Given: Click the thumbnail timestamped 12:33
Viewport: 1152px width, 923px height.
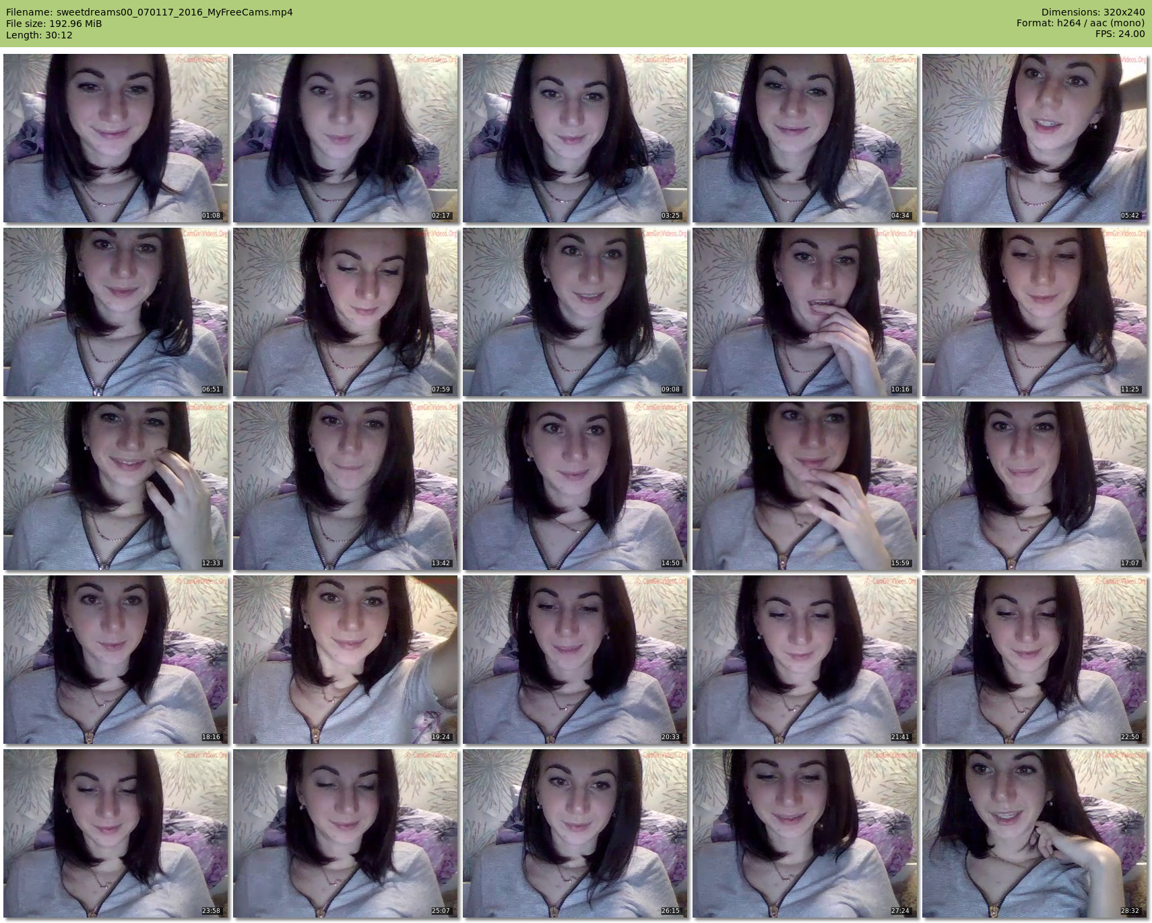Looking at the screenshot, I should (116, 486).
